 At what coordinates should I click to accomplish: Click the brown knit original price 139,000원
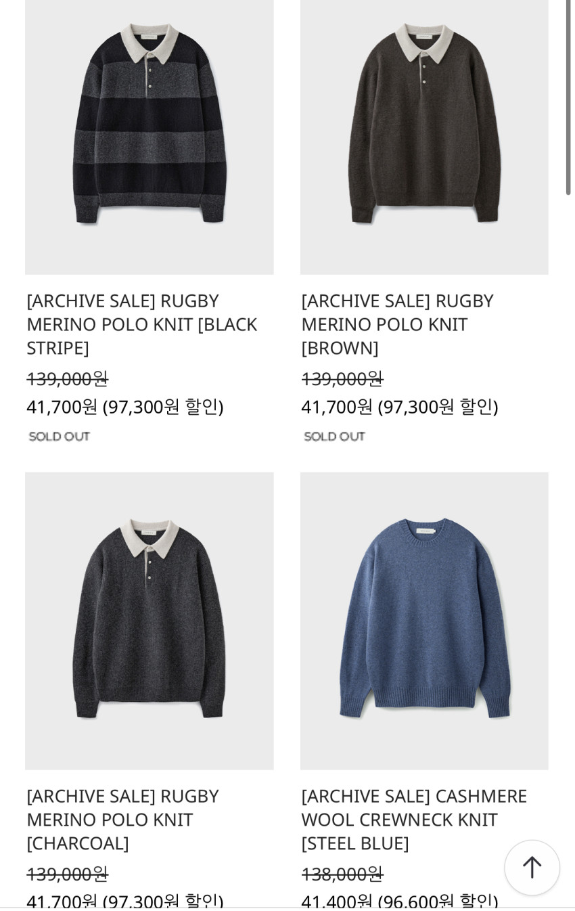[x=342, y=378]
